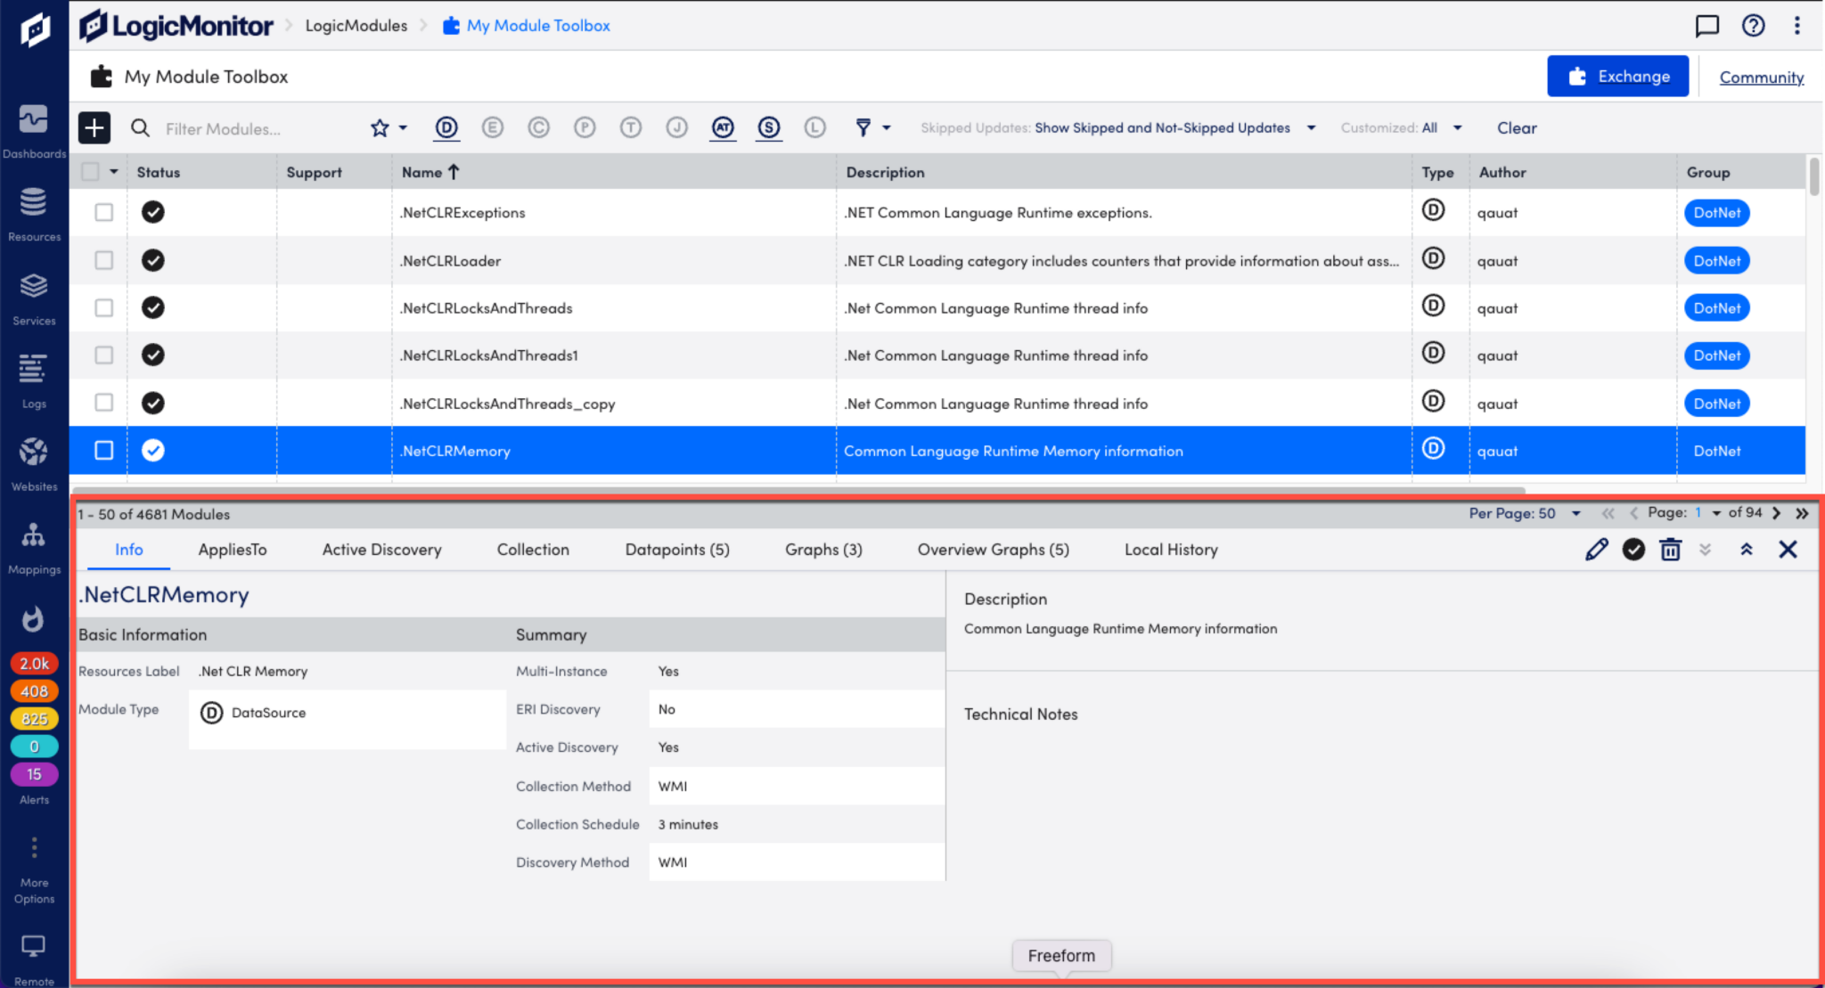
Task: Click the favorites star icon
Action: coord(381,127)
